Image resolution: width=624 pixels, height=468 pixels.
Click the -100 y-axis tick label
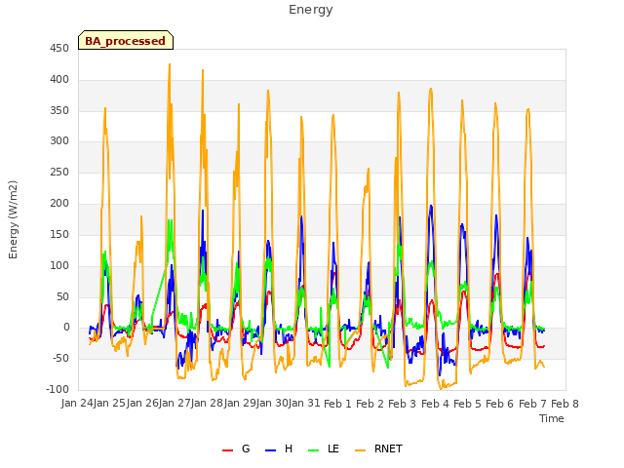click(58, 389)
